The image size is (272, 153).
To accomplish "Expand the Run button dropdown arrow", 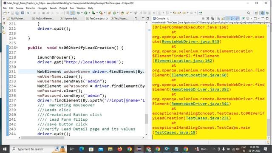I will (x=89, y=13).
